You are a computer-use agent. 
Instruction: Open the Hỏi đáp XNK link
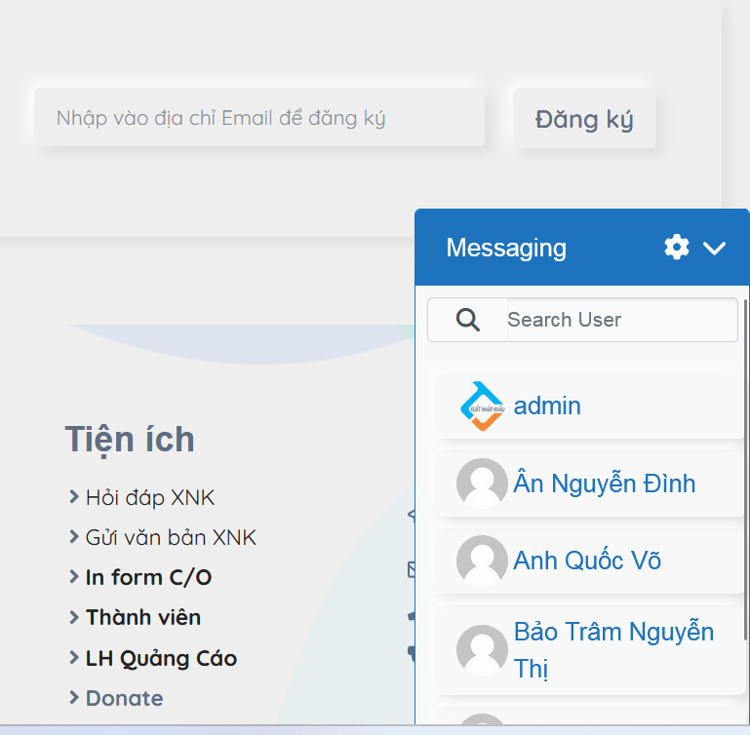point(150,498)
